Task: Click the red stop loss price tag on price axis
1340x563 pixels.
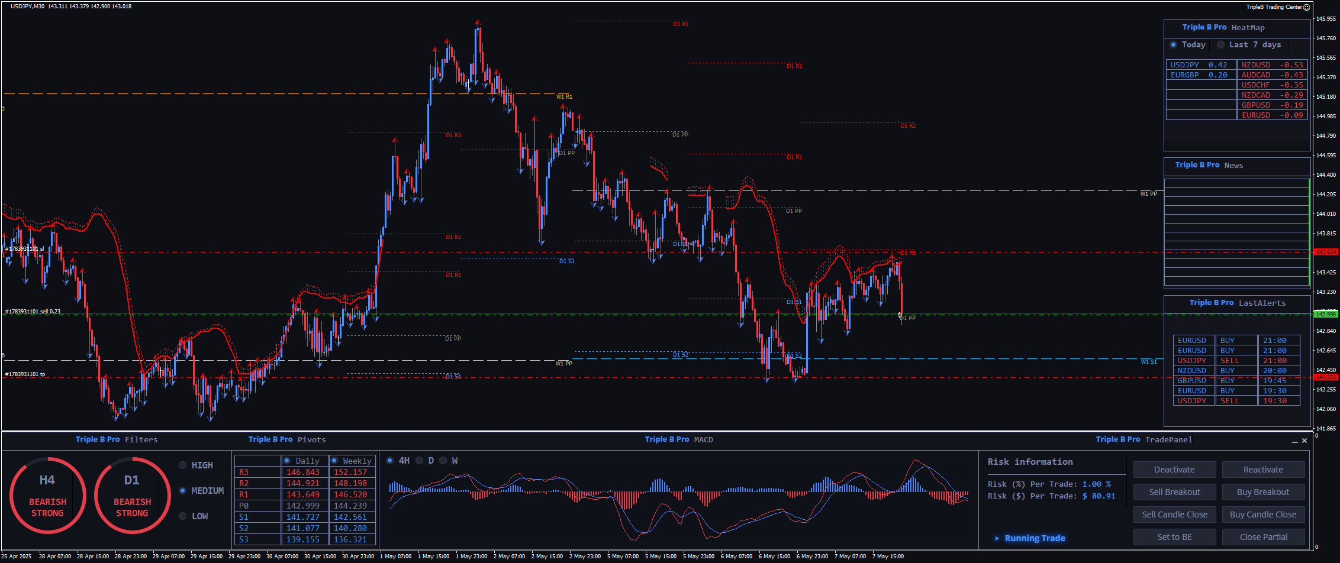Action: click(1325, 252)
